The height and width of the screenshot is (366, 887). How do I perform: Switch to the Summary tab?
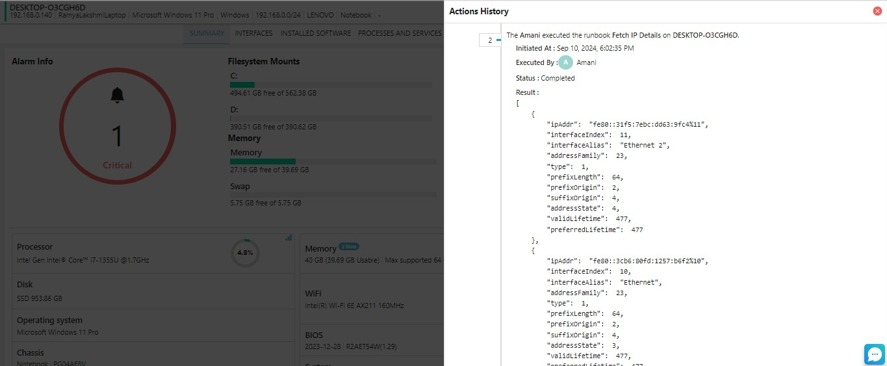tap(207, 33)
